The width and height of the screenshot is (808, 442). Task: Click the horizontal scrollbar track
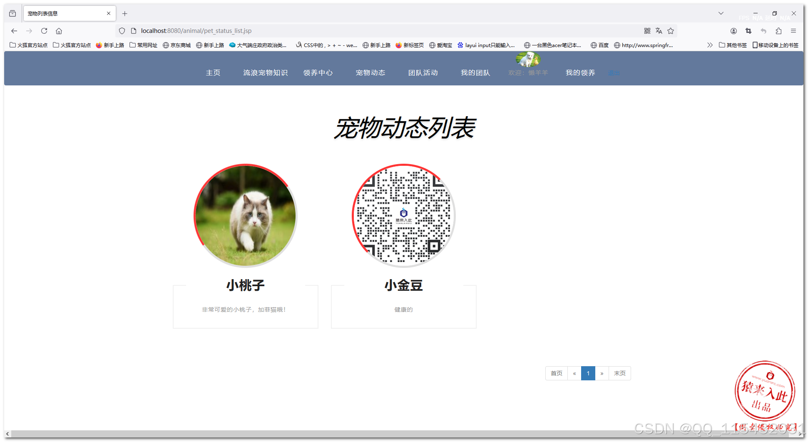[x=404, y=434]
